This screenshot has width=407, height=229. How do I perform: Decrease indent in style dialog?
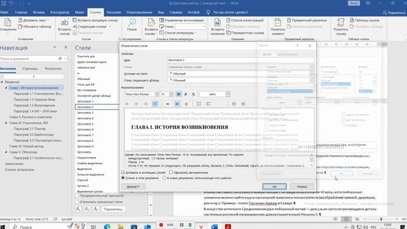(x=233, y=104)
